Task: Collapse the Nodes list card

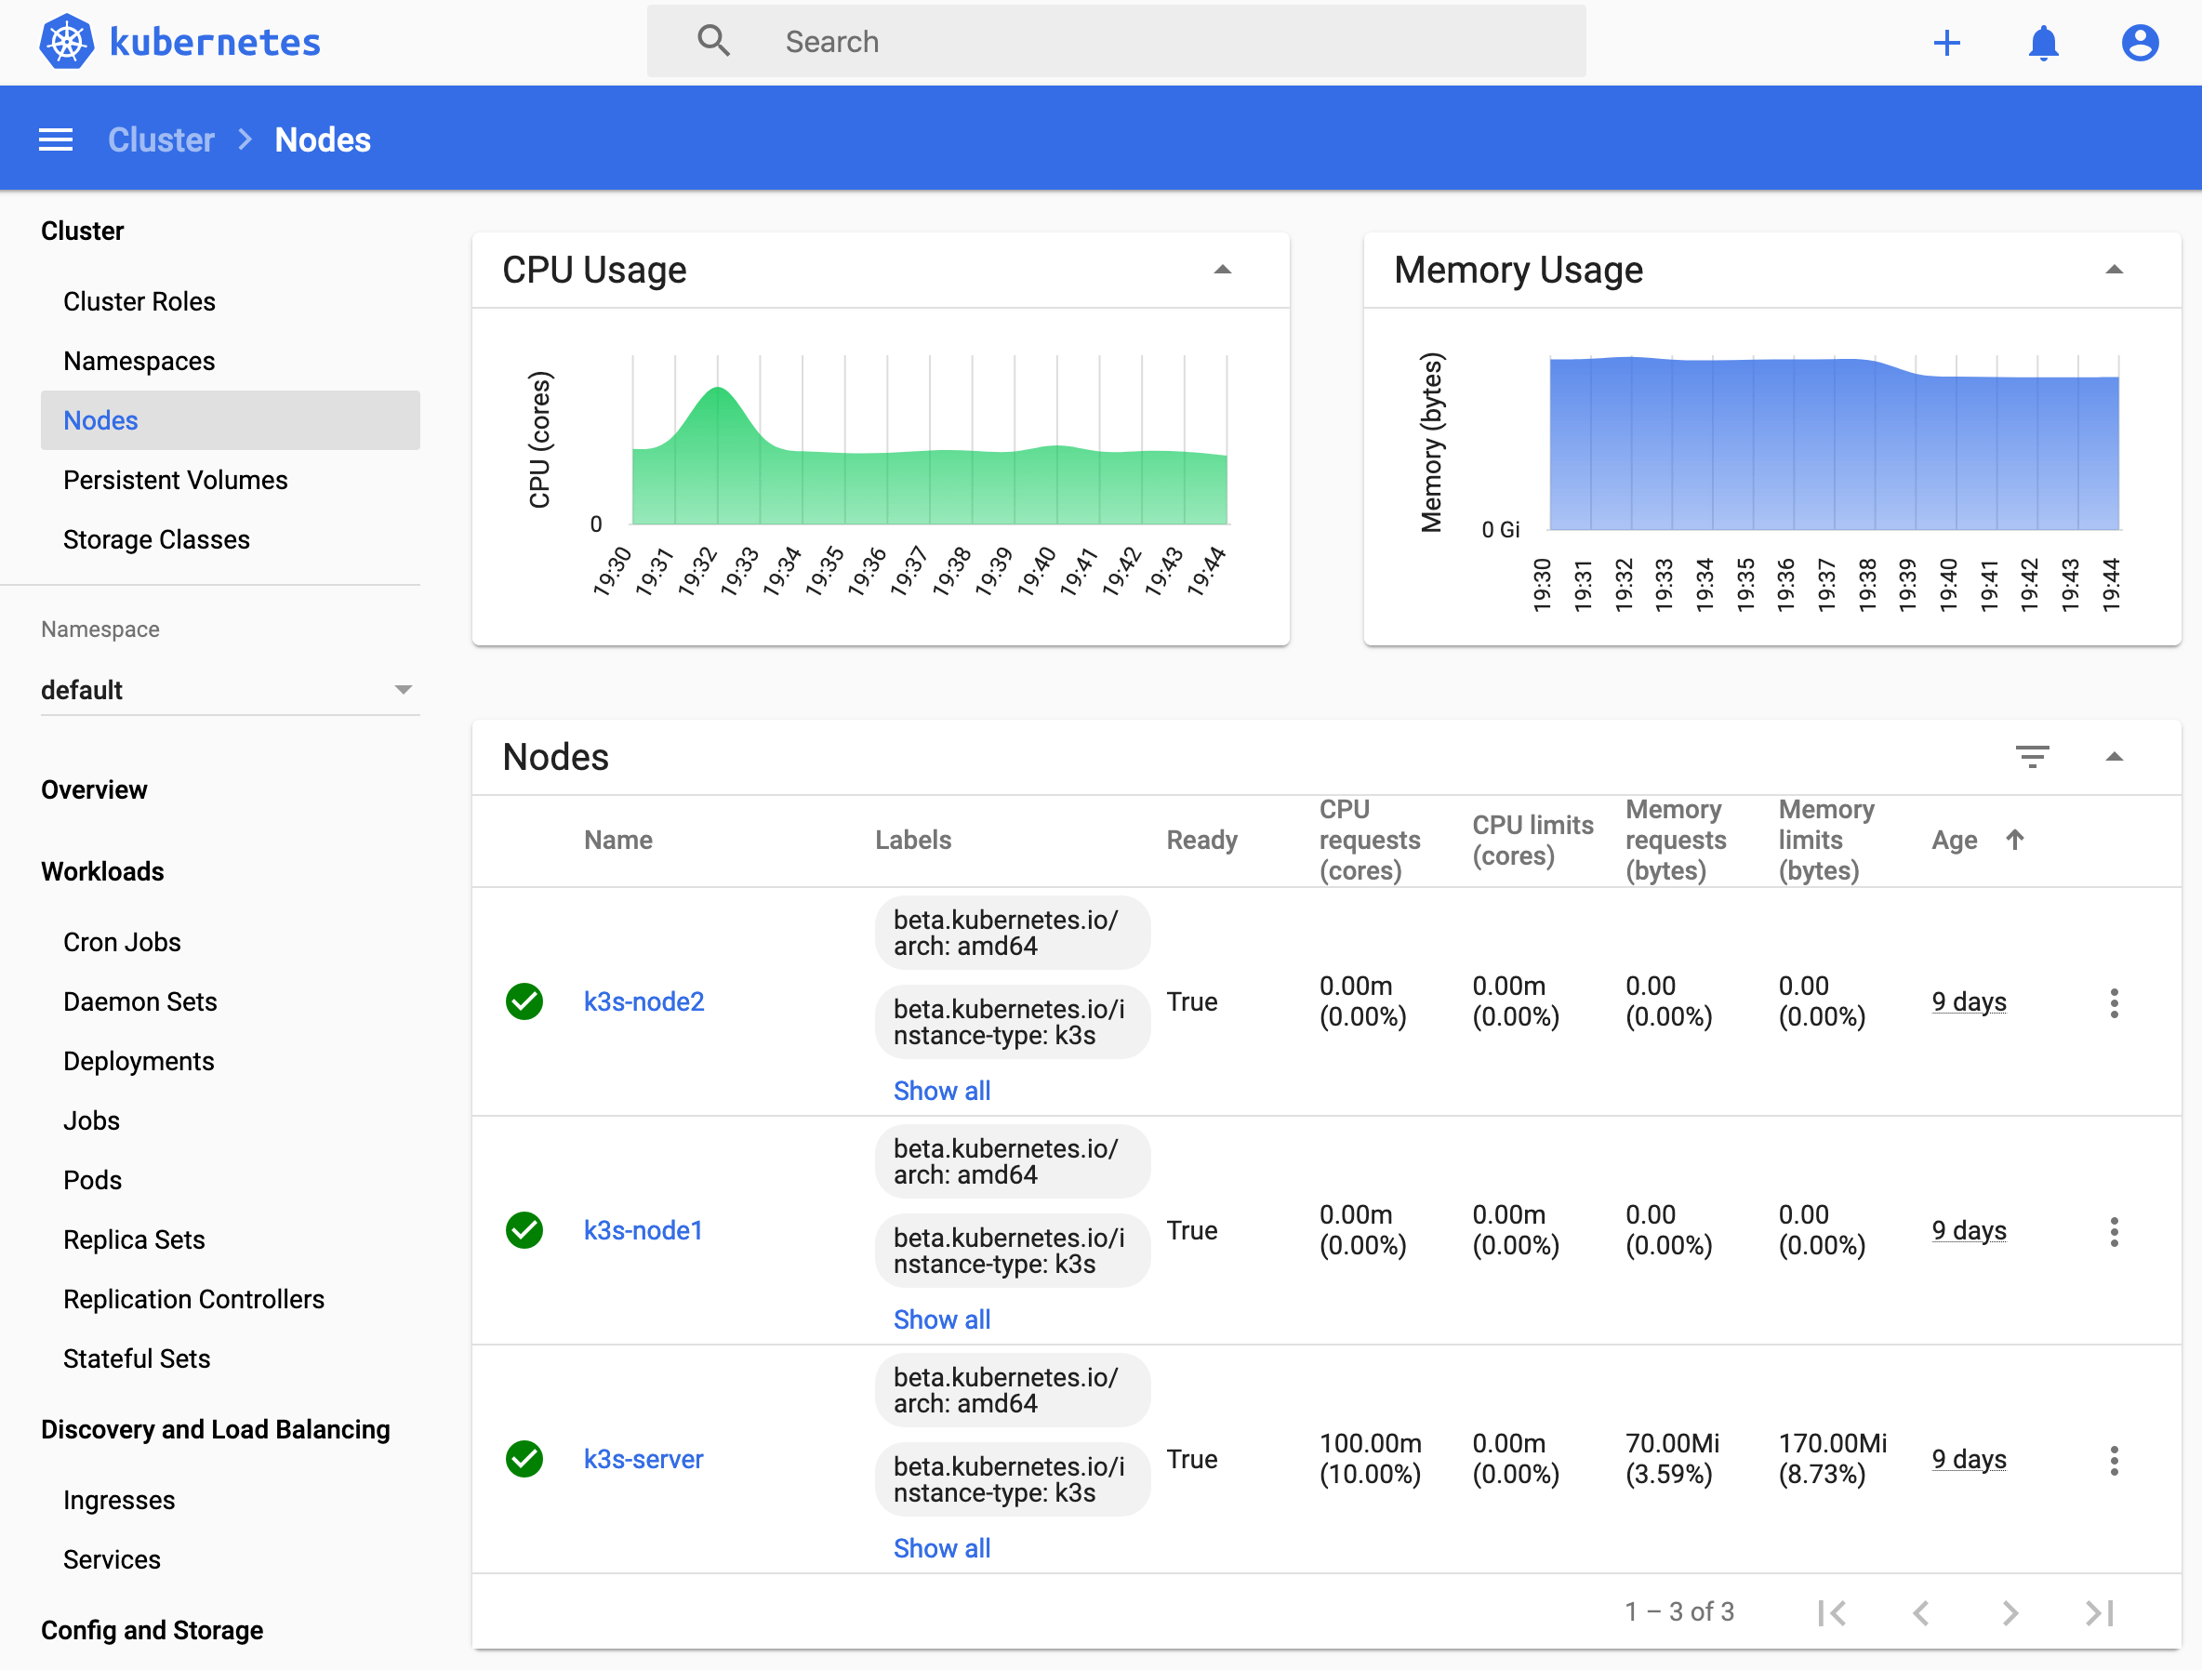Action: [2114, 756]
